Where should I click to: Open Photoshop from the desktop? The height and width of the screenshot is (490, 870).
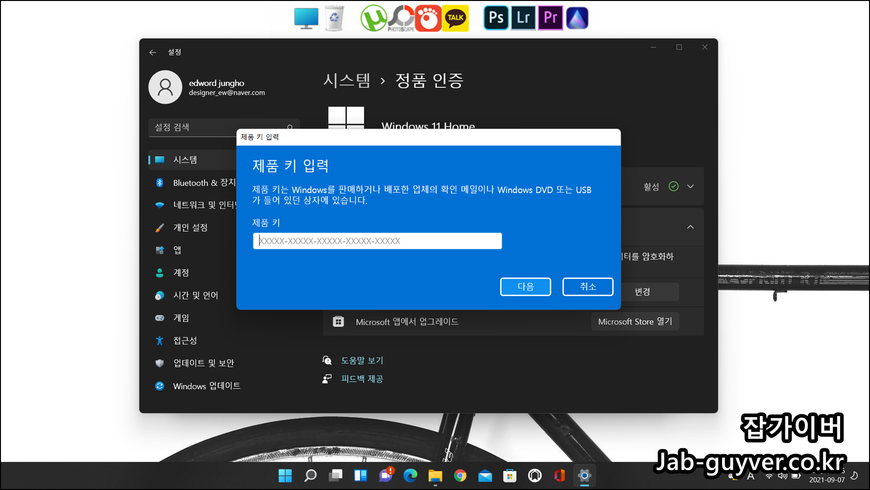[x=496, y=17]
